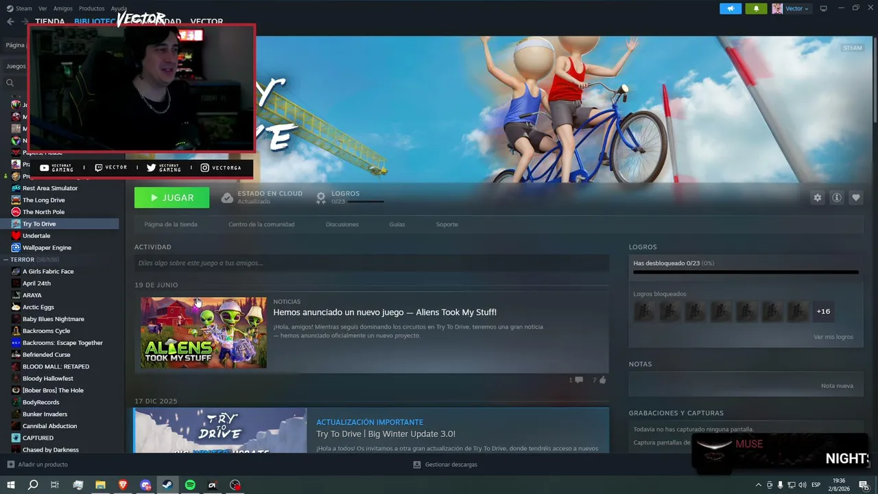This screenshot has height=494, width=878.
Task: Open the Amigos menu
Action: tap(63, 8)
